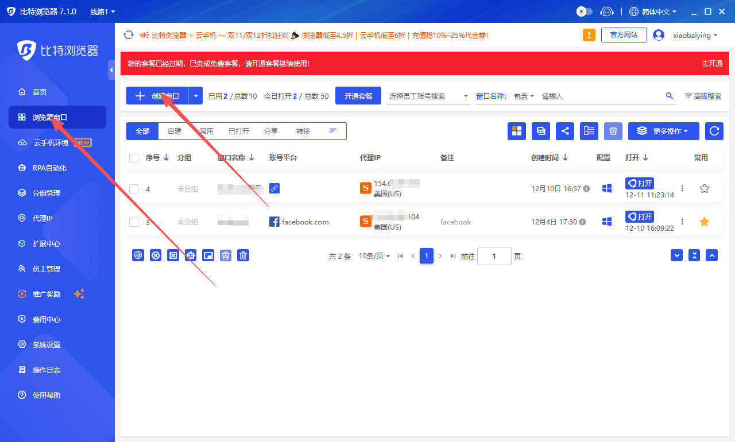Select the 自建 tab
Image resolution: width=735 pixels, height=442 pixels.
click(175, 131)
